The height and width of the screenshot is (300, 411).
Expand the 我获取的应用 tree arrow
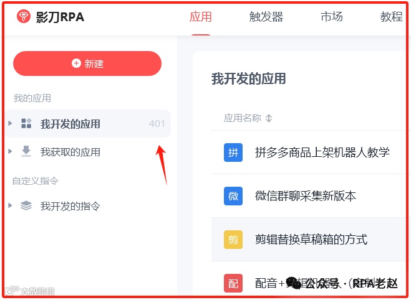coord(10,151)
